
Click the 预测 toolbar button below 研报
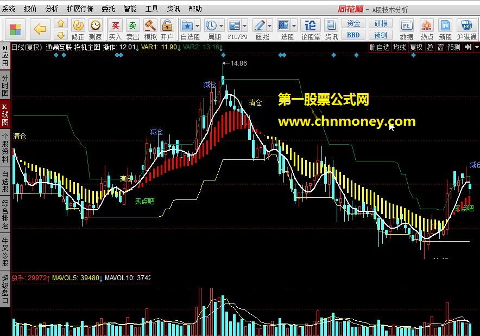point(381,35)
